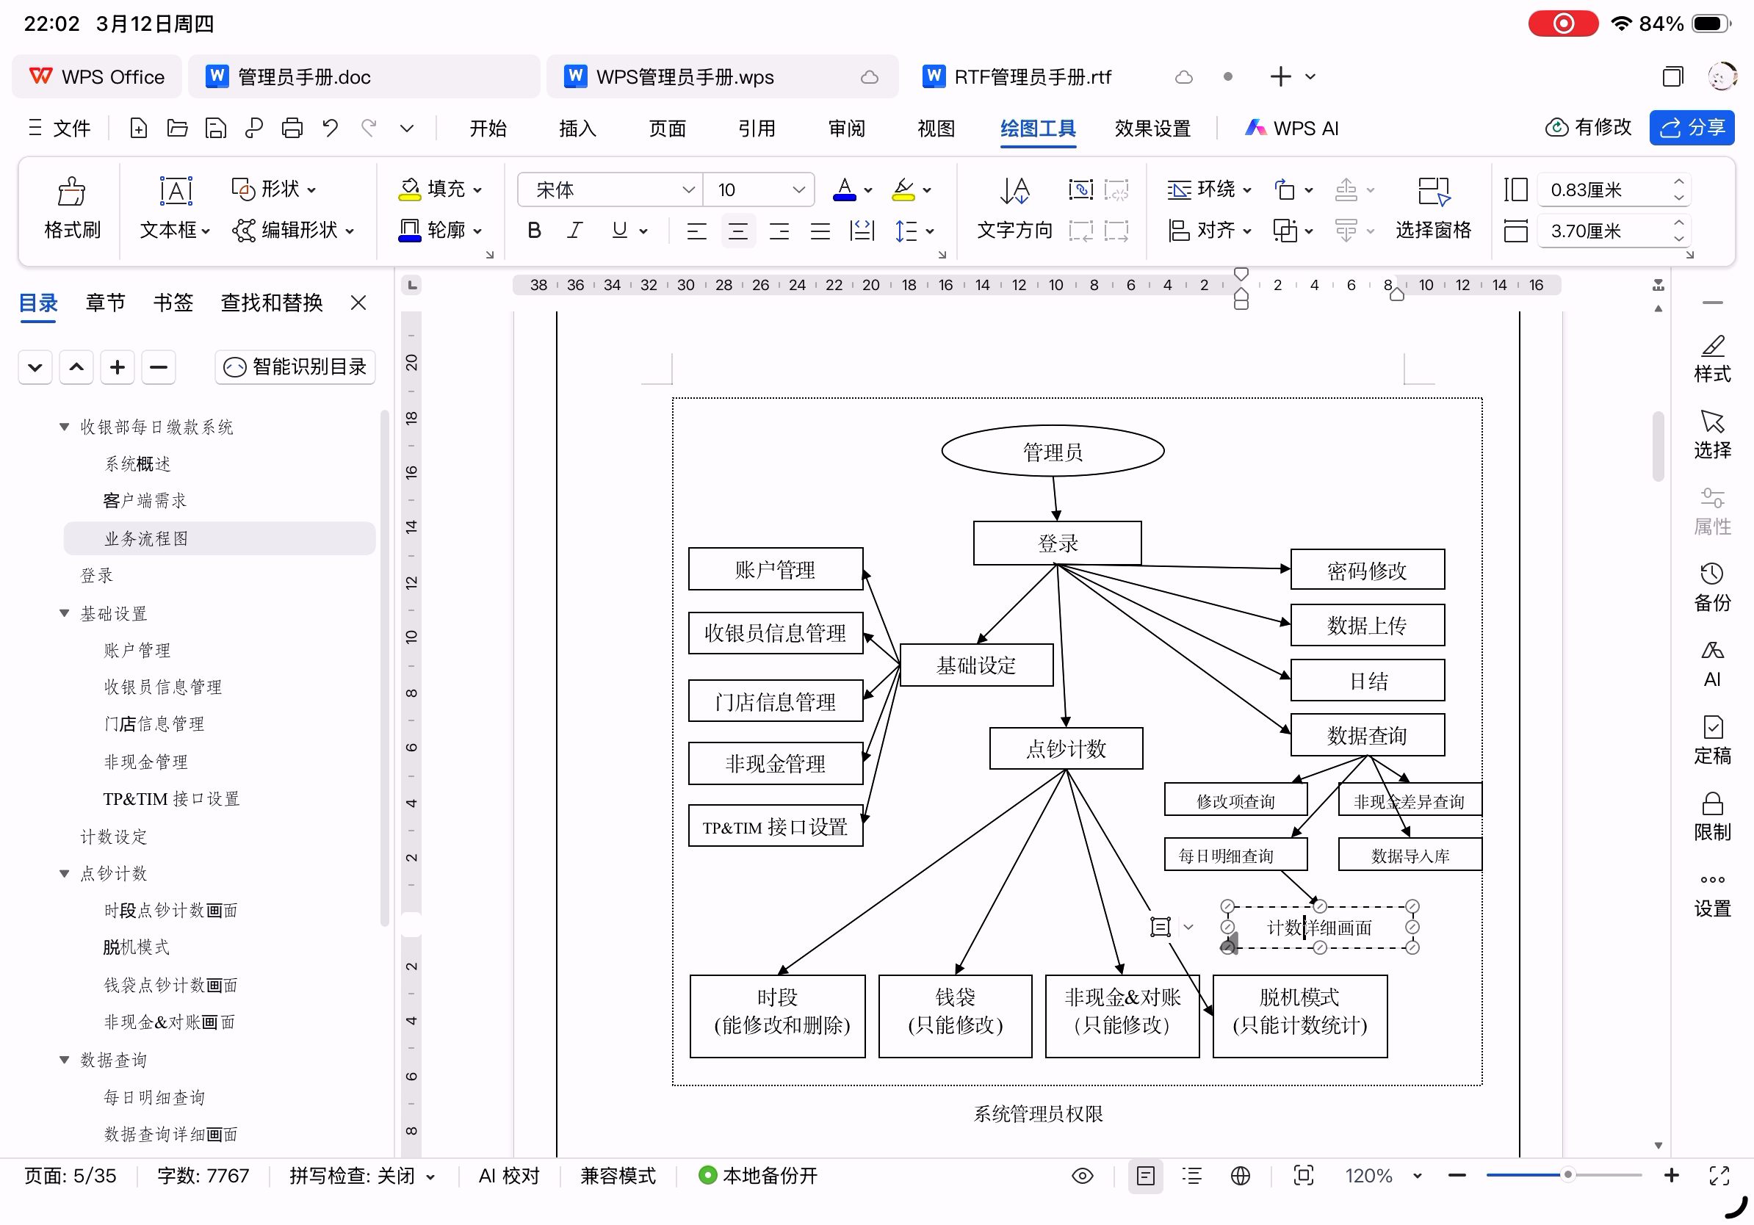Image resolution: width=1754 pixels, height=1225 pixels.
Task: Toggle eye protection mode in status bar
Action: pos(1082,1175)
